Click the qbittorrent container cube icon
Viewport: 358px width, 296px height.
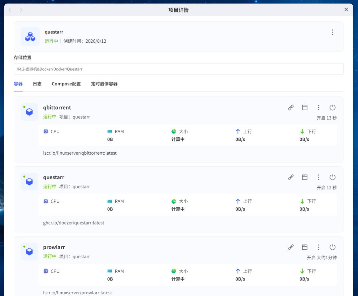pyautogui.click(x=29, y=112)
